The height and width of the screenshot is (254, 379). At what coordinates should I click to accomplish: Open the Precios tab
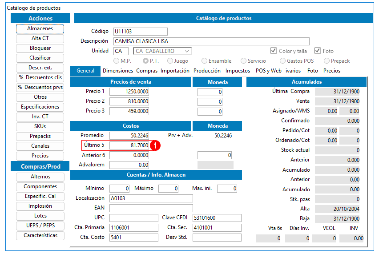pyautogui.click(x=332, y=71)
